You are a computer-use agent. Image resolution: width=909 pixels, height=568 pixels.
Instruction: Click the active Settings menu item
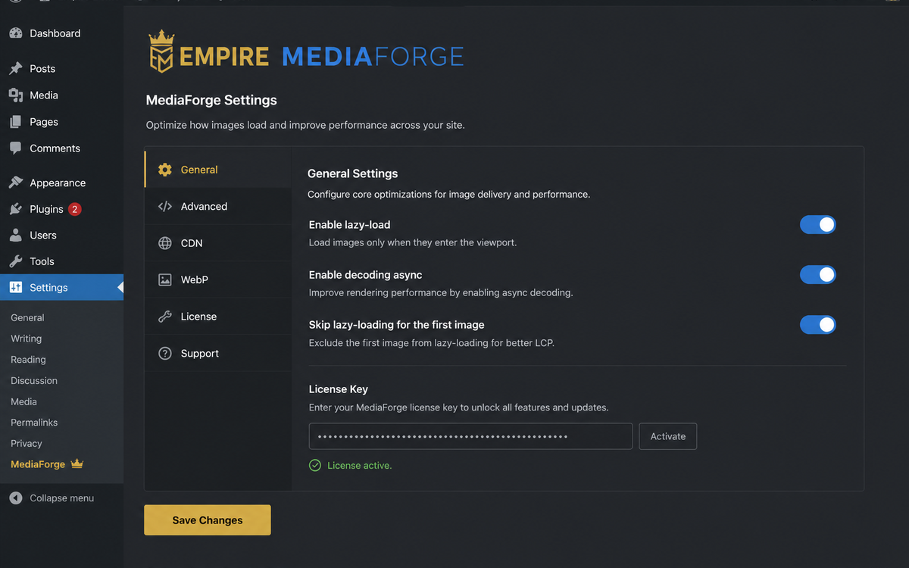(61, 288)
